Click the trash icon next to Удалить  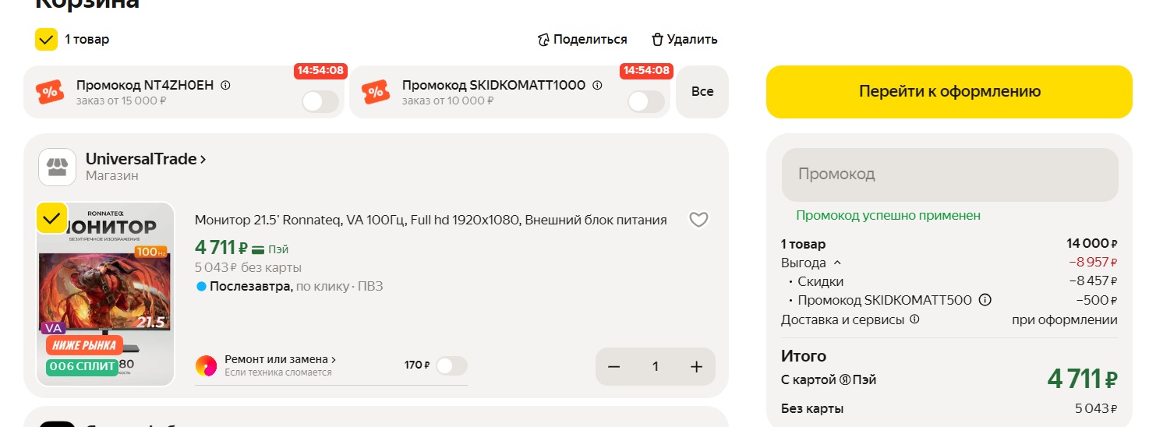[x=657, y=40]
